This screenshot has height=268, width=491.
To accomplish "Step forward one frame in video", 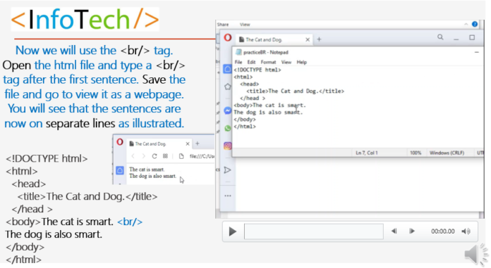I will pos(412,231).
